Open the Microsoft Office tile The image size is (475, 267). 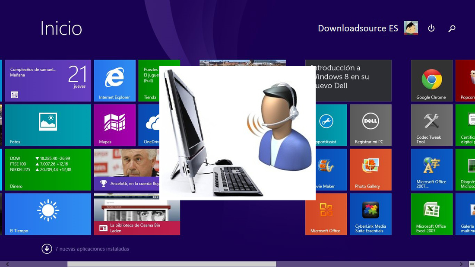[x=326, y=214]
